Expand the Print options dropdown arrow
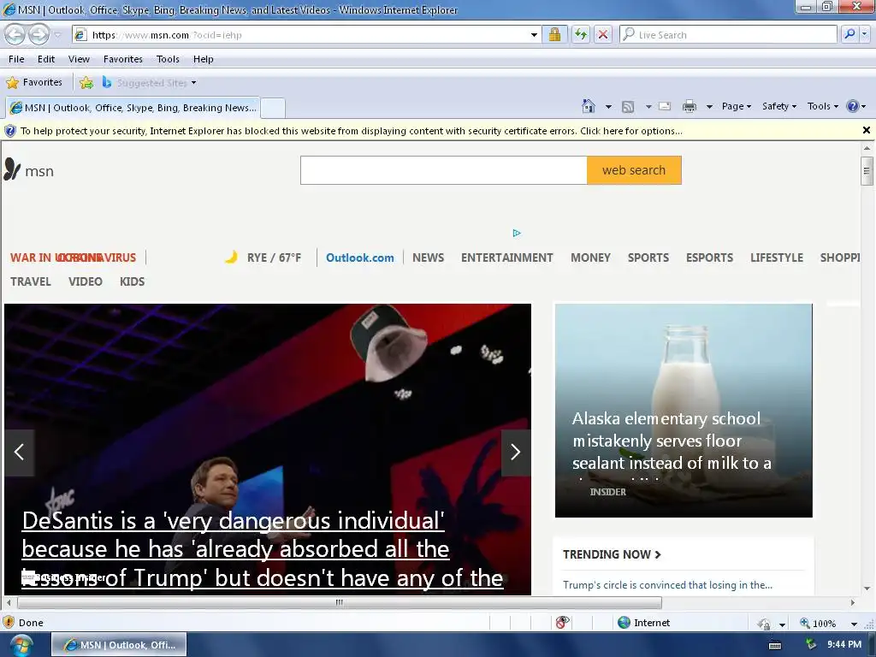 pos(709,106)
